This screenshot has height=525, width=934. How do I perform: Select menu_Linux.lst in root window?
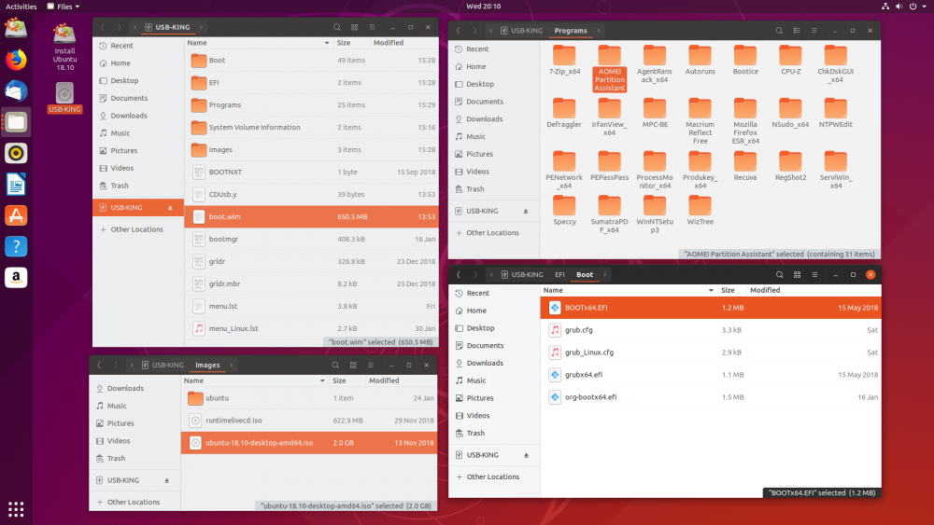(x=312, y=328)
